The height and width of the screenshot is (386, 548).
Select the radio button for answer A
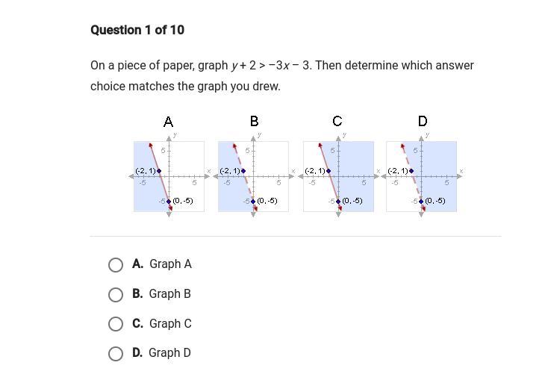[x=116, y=265]
